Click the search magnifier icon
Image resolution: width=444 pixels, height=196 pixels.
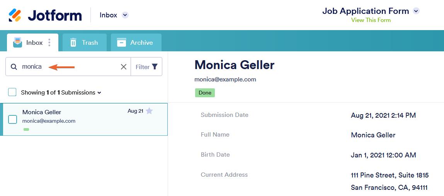[14, 67]
